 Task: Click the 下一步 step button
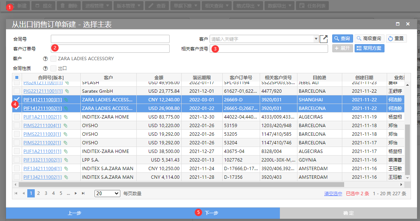pos(211,213)
